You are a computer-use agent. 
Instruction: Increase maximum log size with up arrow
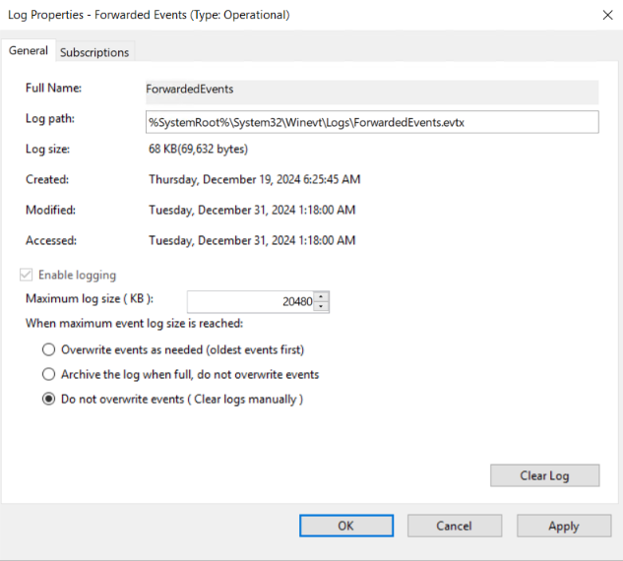click(322, 297)
